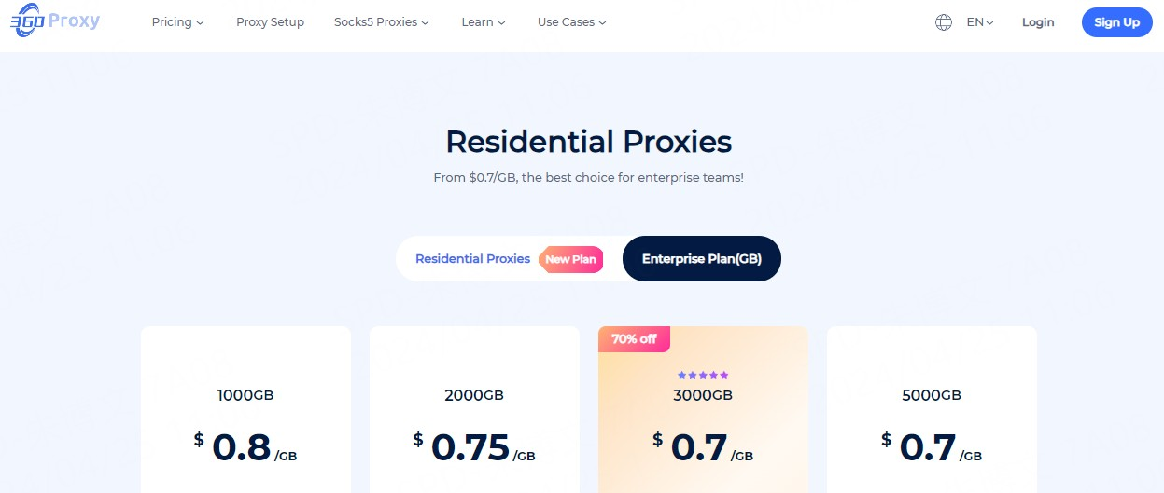Screen dimensions: 1164x493
Task: Open the Socks5 Proxies dropdown
Action: click(x=381, y=22)
